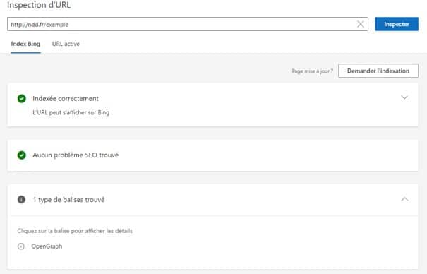
Task: Click Cliquez sur la balise pour afficher les détails
Action: point(75,231)
